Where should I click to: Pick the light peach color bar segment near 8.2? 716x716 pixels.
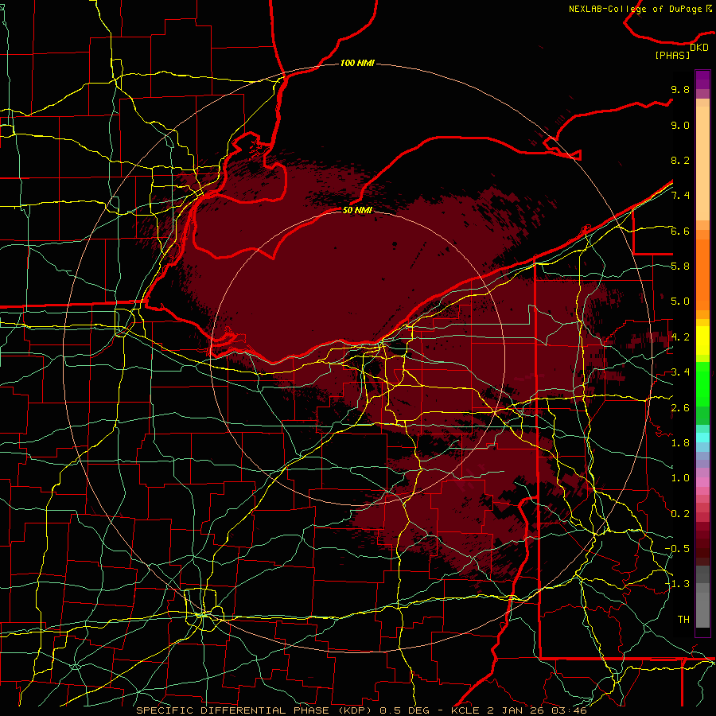[702, 165]
